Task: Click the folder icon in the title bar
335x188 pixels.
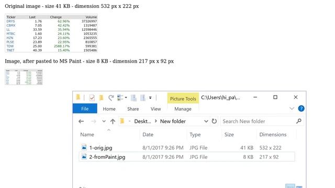Action: pos(78,98)
